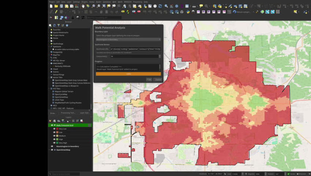Open the Boundary Layer dropdown
This screenshot has height=176, width=311.
tap(128, 39)
